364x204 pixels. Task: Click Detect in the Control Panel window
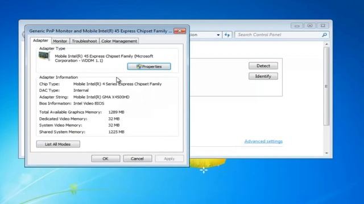[263, 66]
